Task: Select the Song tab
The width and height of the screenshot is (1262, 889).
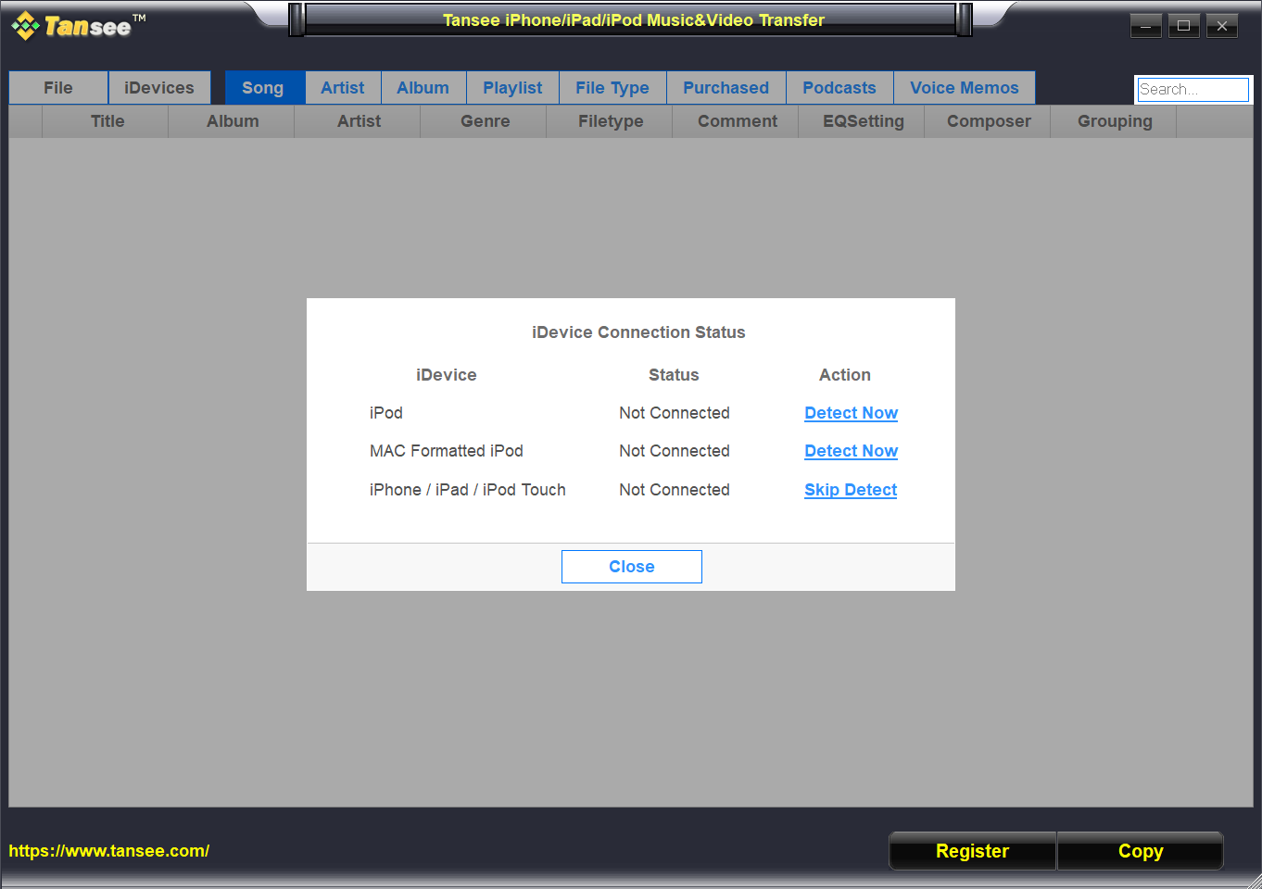Action: point(265,88)
